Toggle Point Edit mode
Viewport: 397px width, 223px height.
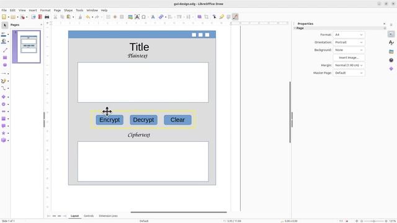(215, 17)
